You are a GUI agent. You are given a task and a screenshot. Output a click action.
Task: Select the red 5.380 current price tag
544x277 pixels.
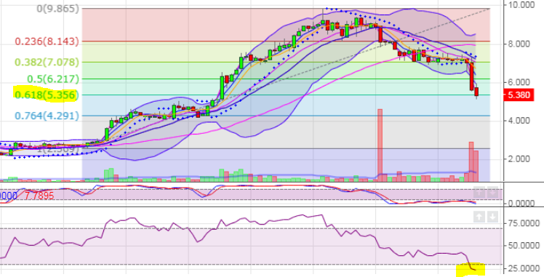[519, 95]
